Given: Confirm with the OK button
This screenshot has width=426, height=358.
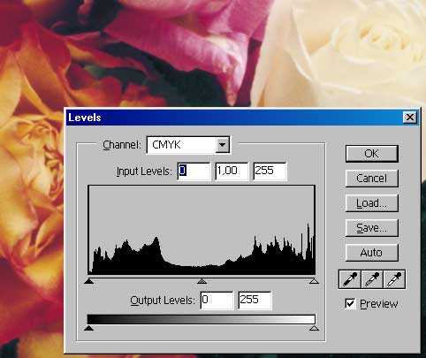Looking at the screenshot, I should 372,154.
